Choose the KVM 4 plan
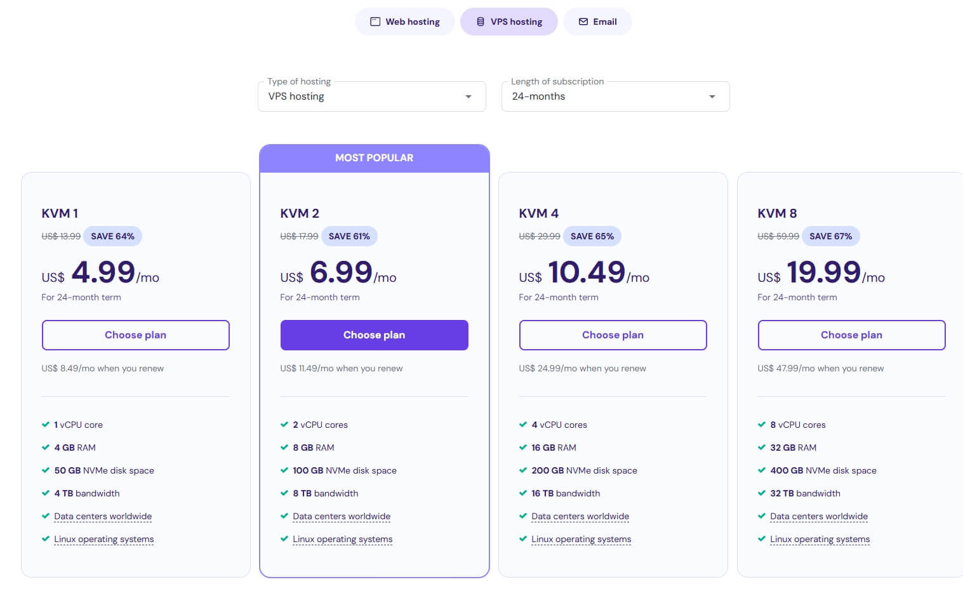Image resolution: width=963 pixels, height=610 pixels. click(x=613, y=335)
